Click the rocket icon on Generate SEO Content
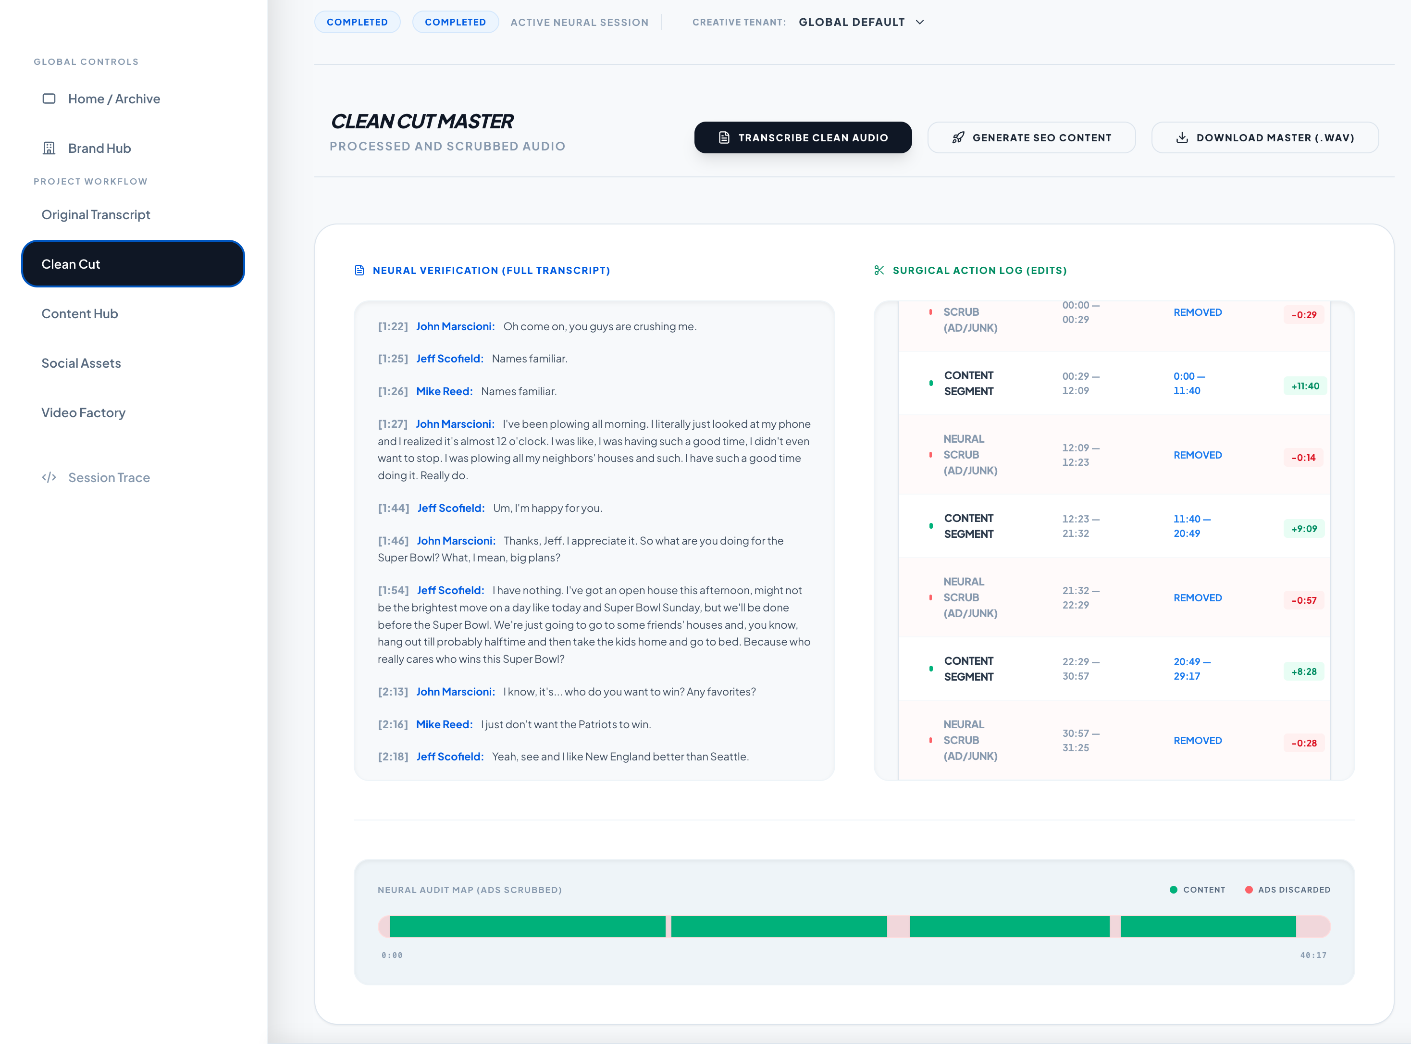 click(x=958, y=138)
